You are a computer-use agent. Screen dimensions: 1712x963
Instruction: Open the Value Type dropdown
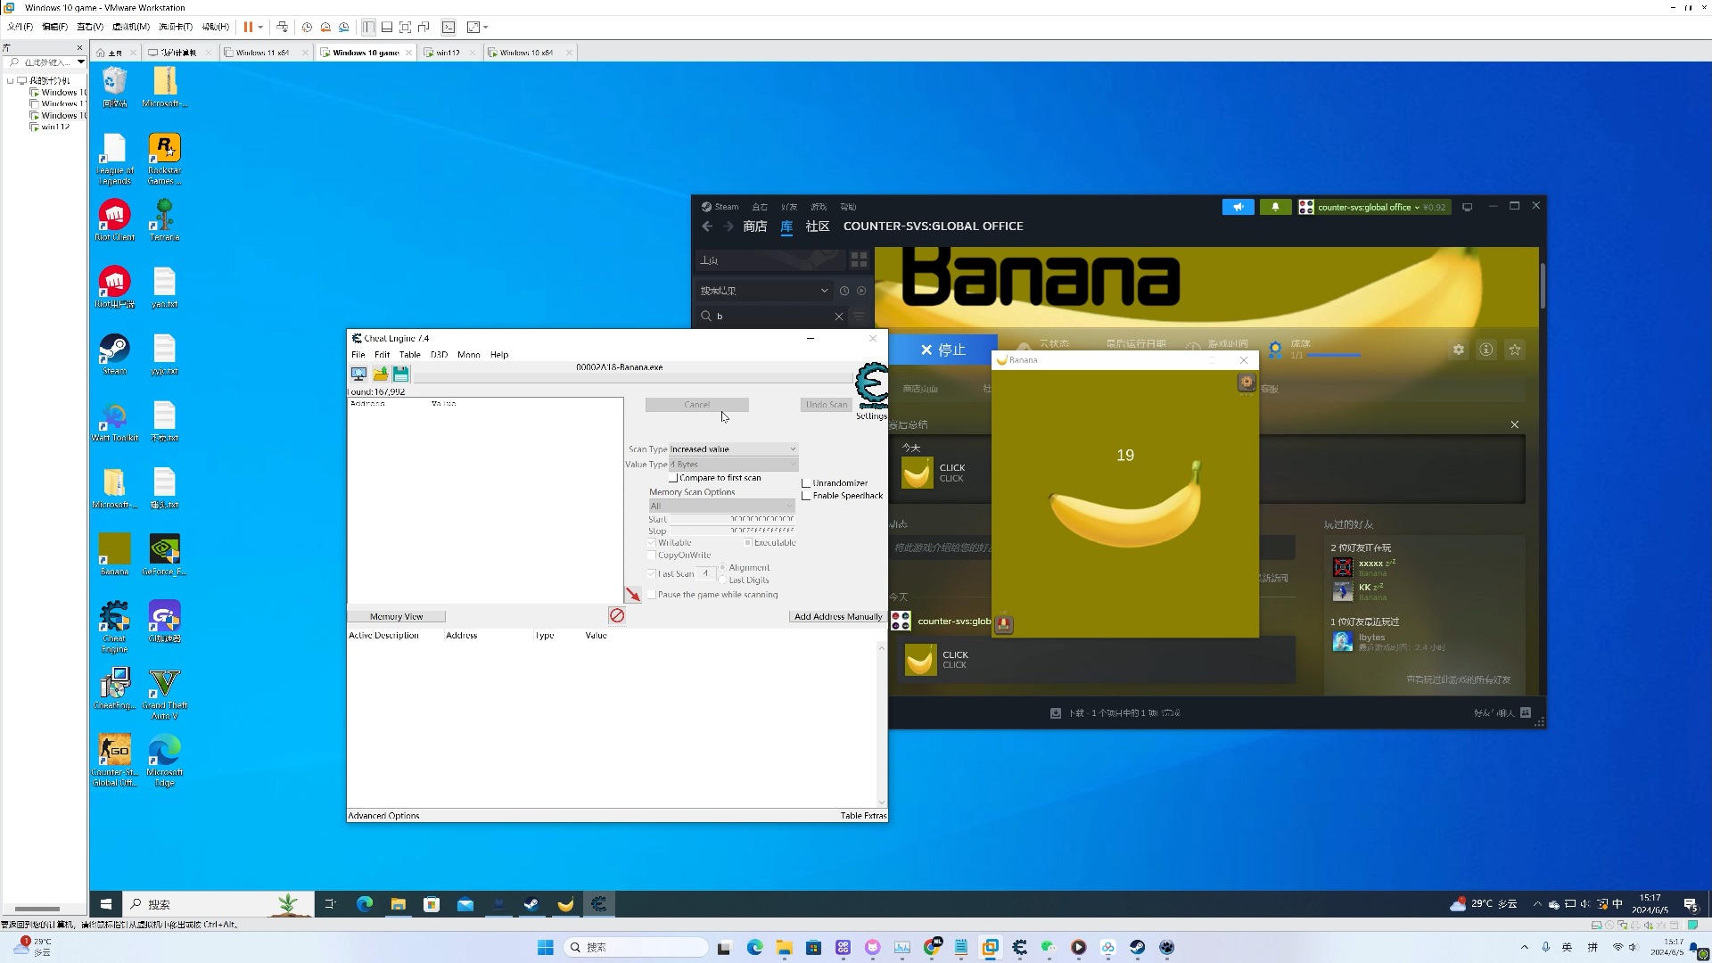733,465
